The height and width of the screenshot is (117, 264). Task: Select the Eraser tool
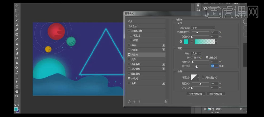pos(17,53)
